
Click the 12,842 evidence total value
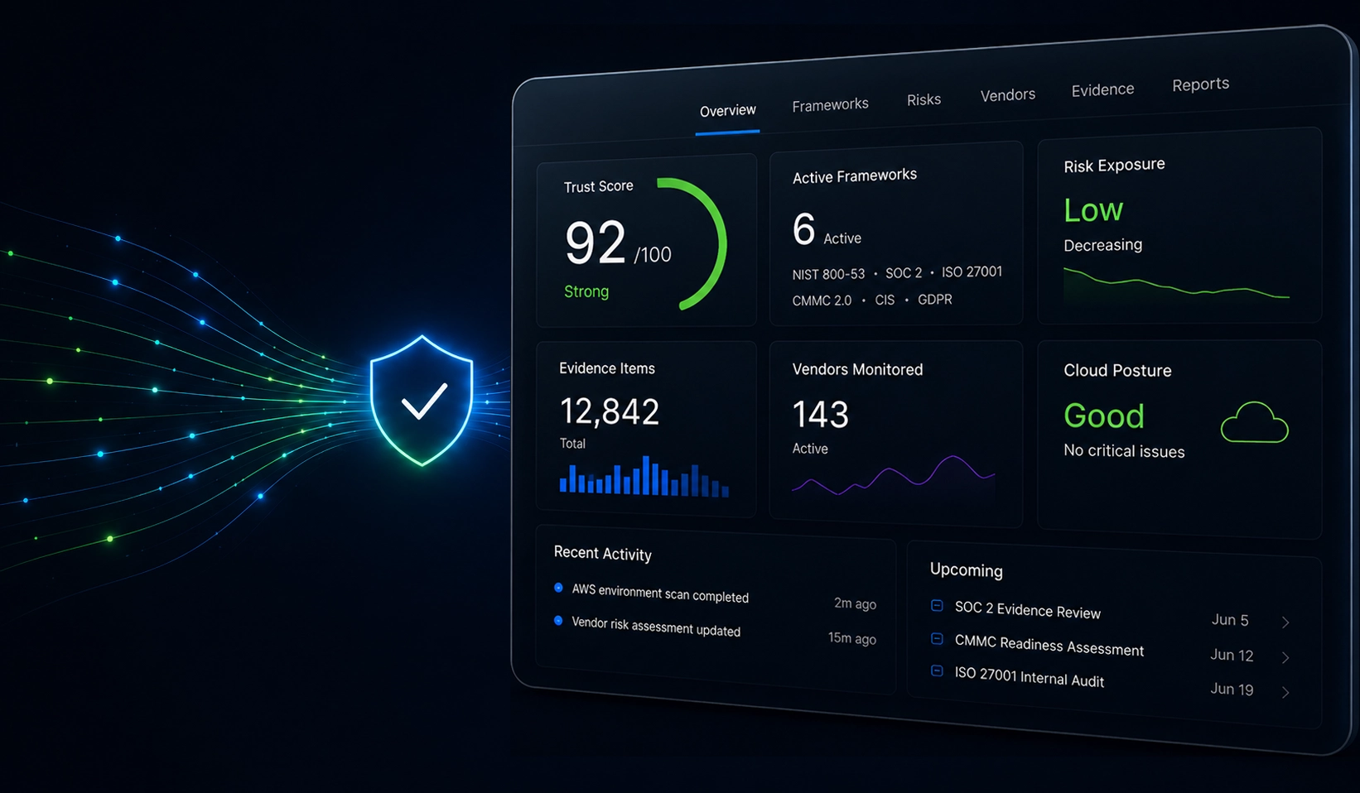[610, 411]
